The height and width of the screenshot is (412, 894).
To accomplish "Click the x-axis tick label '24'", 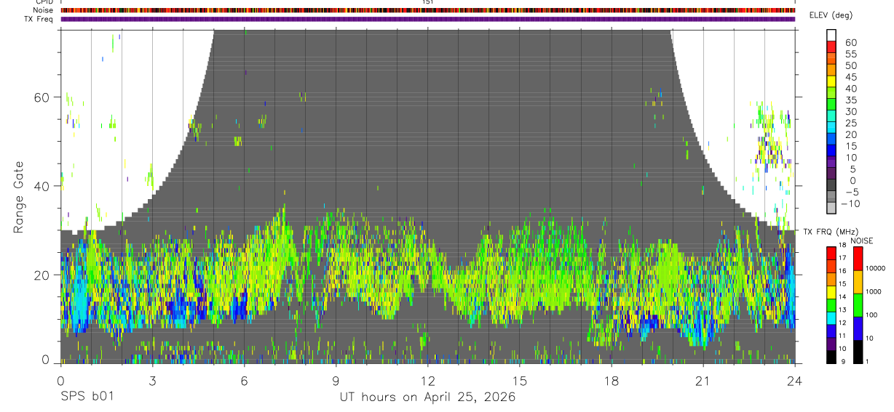I will pos(794,380).
